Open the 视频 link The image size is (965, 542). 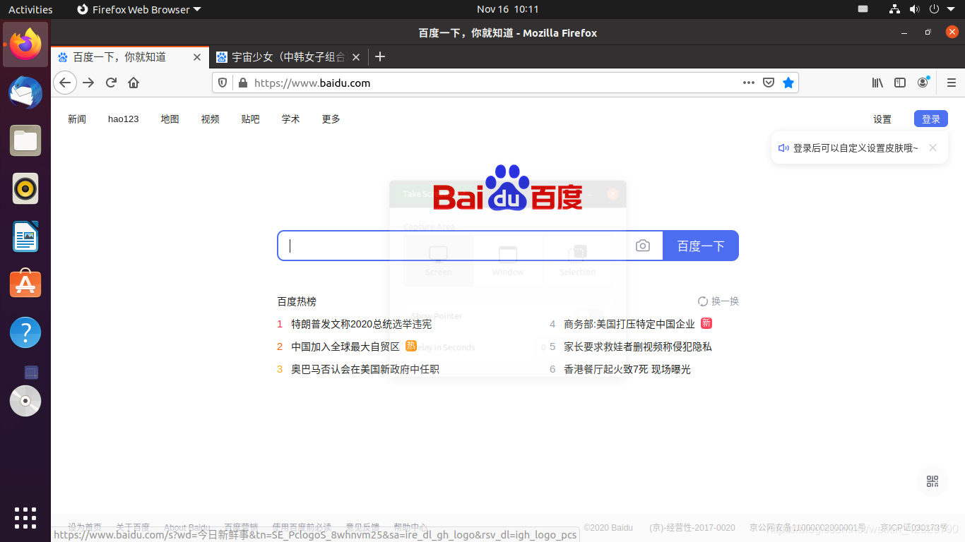(x=210, y=119)
